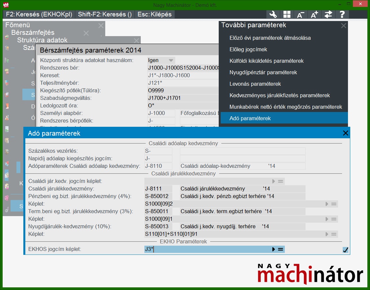Screen dimensions: 370x290
Task: Click Családi j.kedv. nyugdíjj. terhére '14 text
Action: (x=243, y=226)
